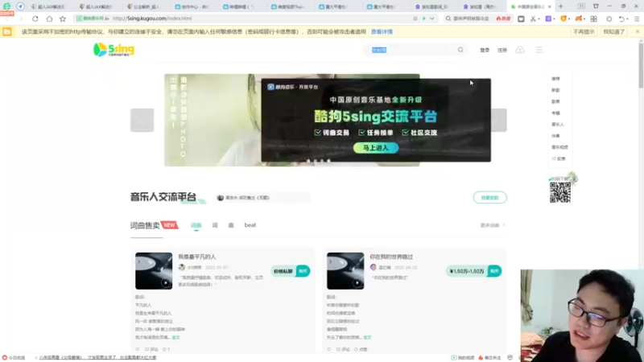Click the 5sing logo

tap(114, 50)
